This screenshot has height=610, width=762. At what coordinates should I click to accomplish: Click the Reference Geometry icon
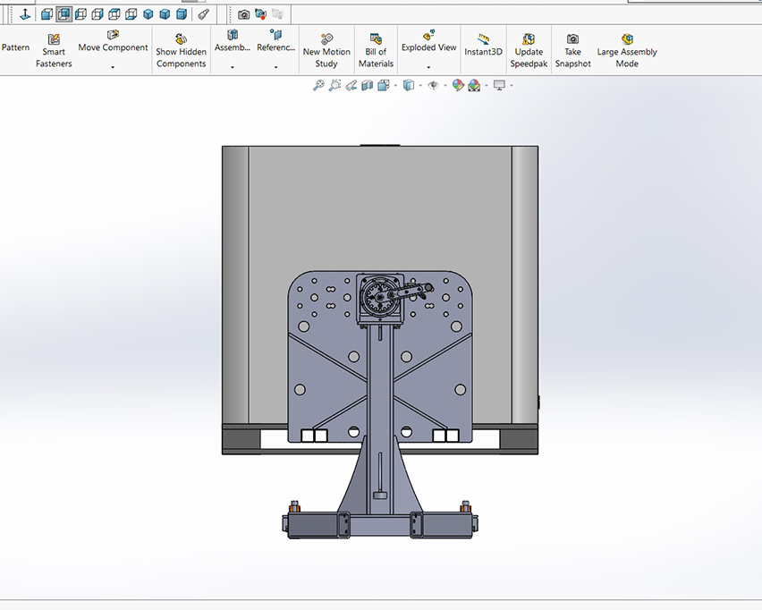click(x=276, y=35)
